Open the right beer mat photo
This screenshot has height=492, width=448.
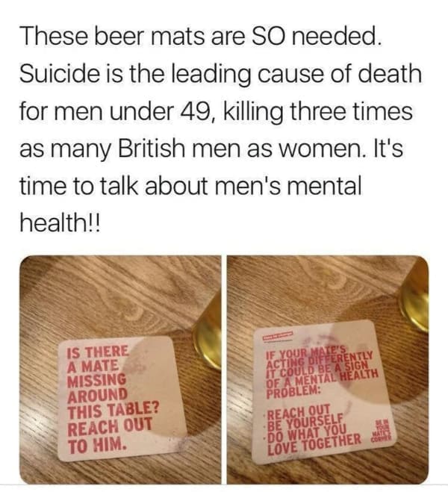click(328, 370)
